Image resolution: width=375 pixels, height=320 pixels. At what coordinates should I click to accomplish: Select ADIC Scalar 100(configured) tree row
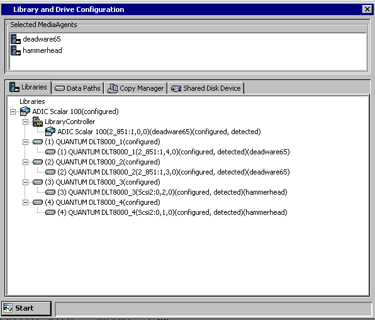point(76,111)
